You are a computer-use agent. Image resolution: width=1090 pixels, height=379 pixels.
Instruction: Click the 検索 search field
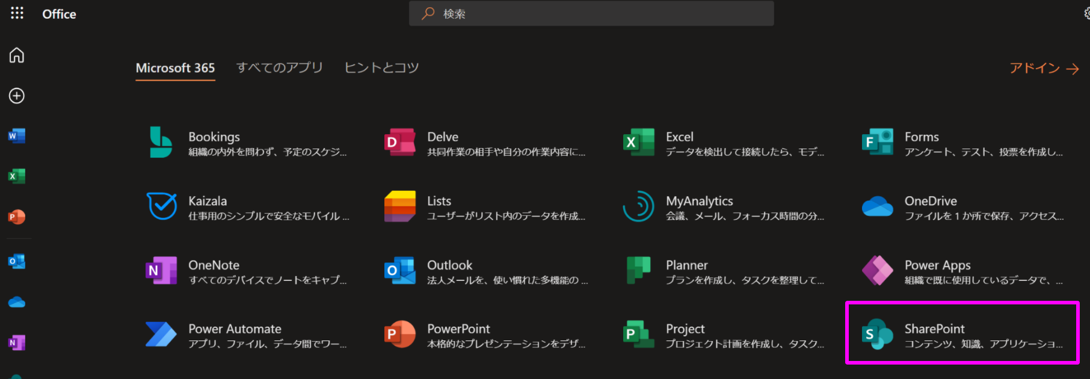591,13
